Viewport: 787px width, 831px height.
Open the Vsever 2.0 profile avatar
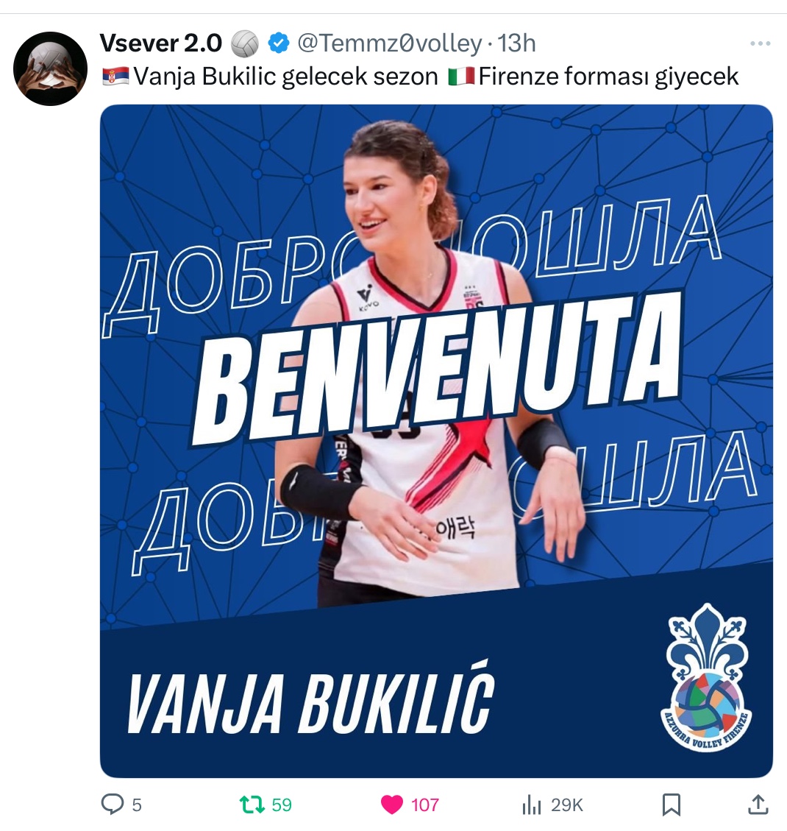(50, 68)
